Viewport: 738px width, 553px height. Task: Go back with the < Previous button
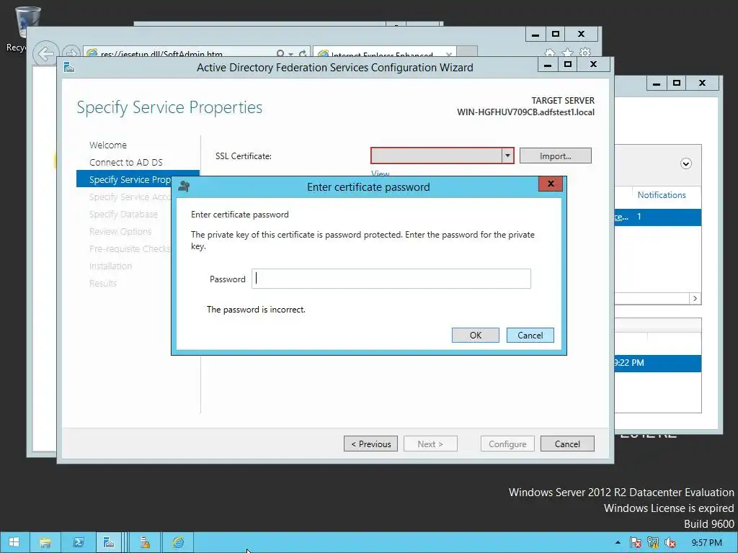371,444
